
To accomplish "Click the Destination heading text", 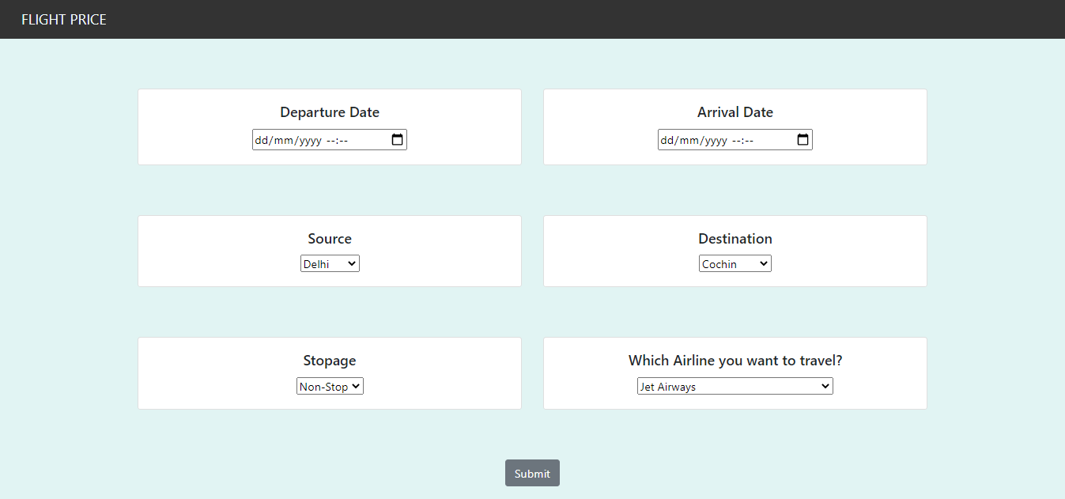I will tap(735, 239).
